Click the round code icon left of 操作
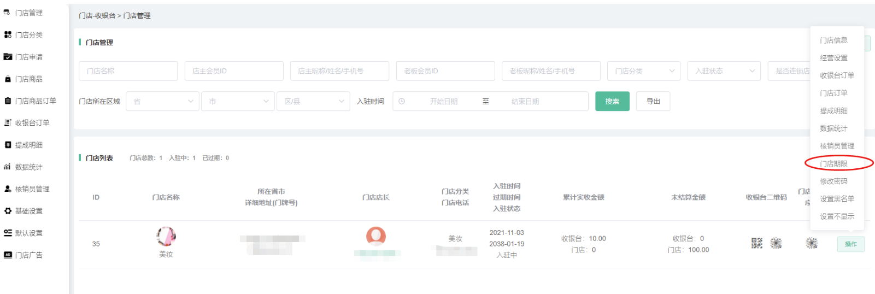 pyautogui.click(x=812, y=243)
